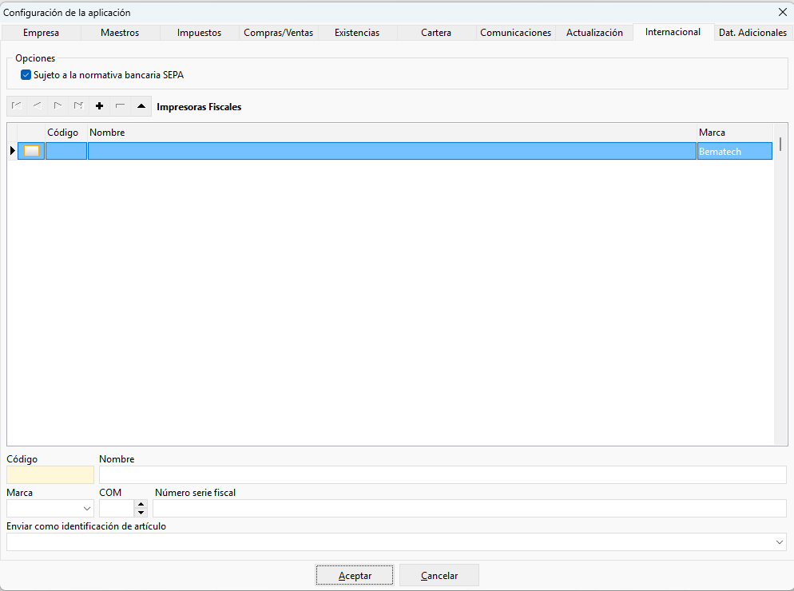The width and height of the screenshot is (794, 591).
Task: Click the yellow-bordered cell icon in grid row
Action: 31,151
